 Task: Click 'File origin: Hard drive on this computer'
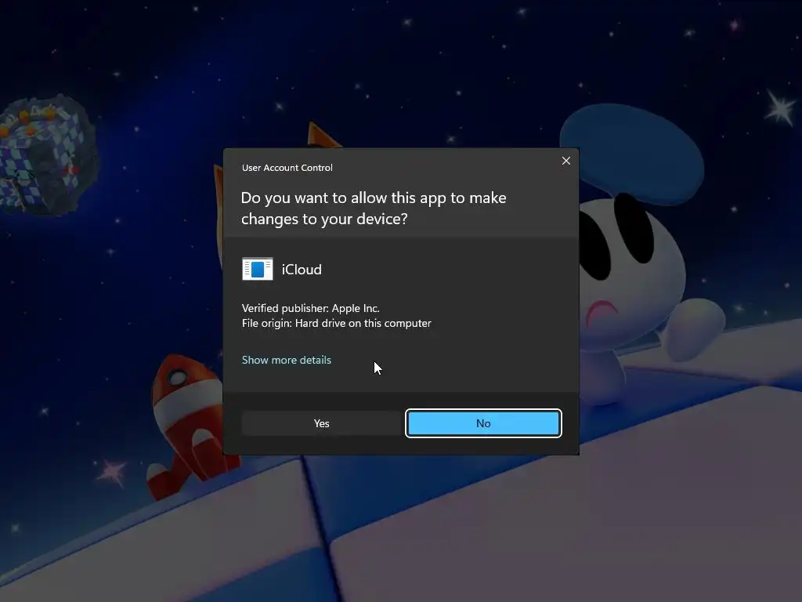pyautogui.click(x=337, y=323)
